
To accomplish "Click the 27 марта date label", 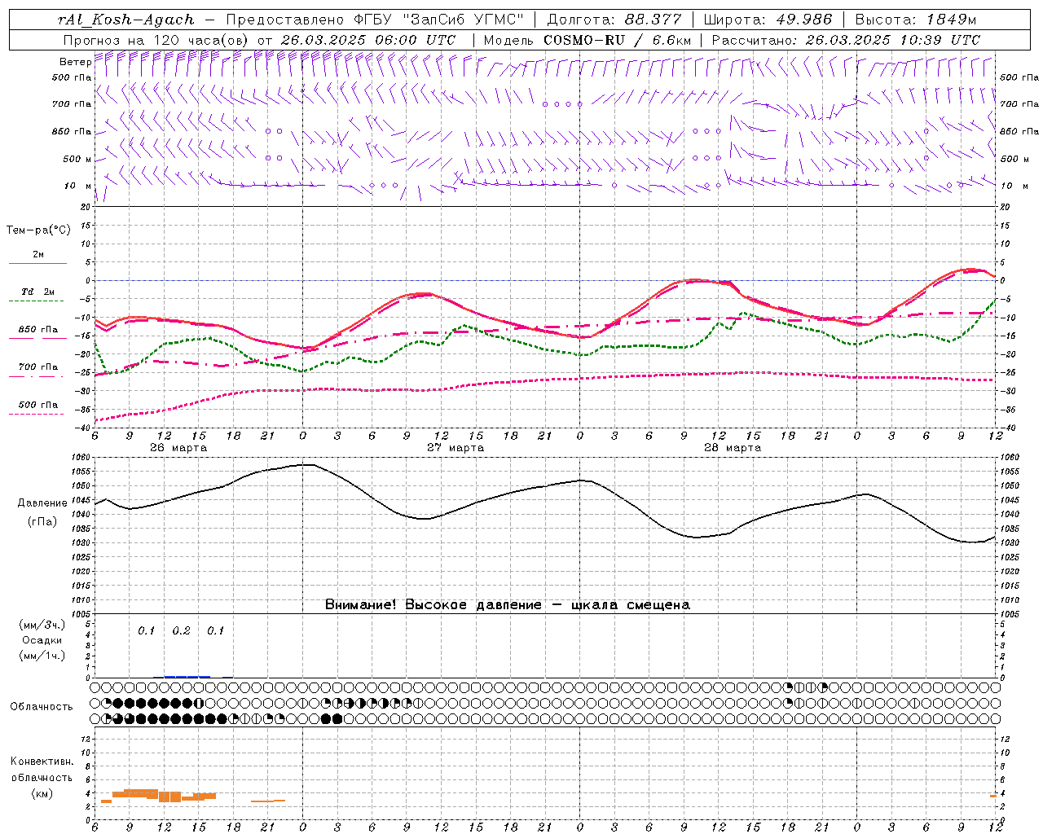I will 456,448.
